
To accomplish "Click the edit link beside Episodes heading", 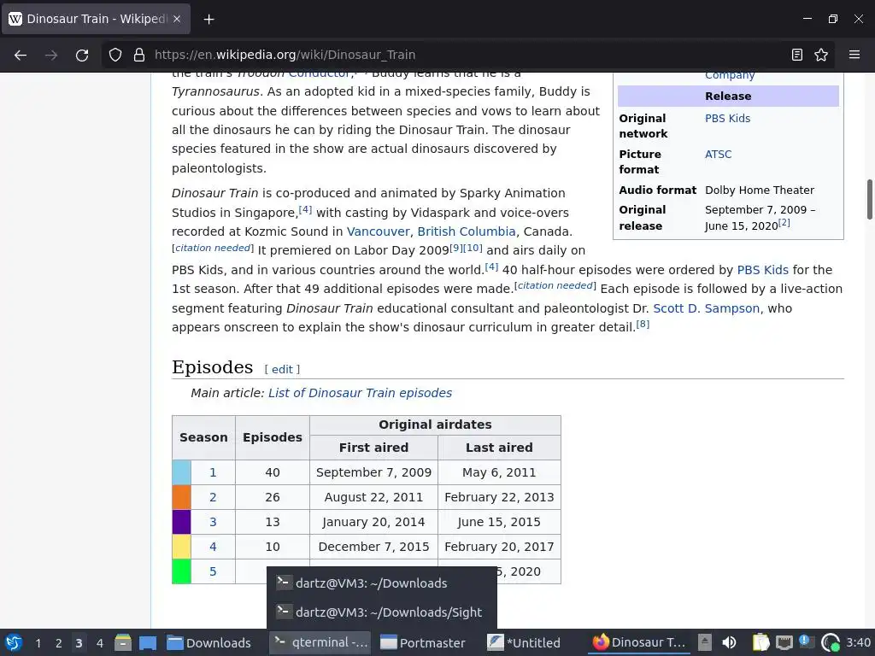I will (x=282, y=369).
